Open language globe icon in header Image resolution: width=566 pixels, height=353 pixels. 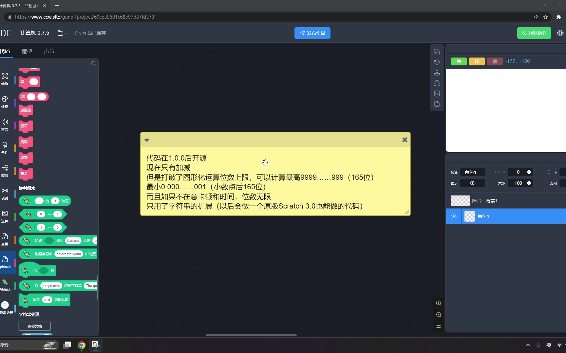(560, 33)
